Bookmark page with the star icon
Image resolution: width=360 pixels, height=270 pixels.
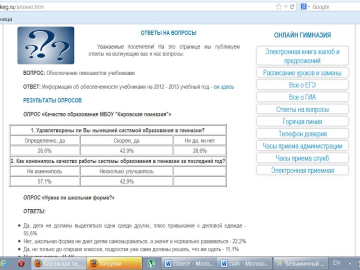point(279,7)
